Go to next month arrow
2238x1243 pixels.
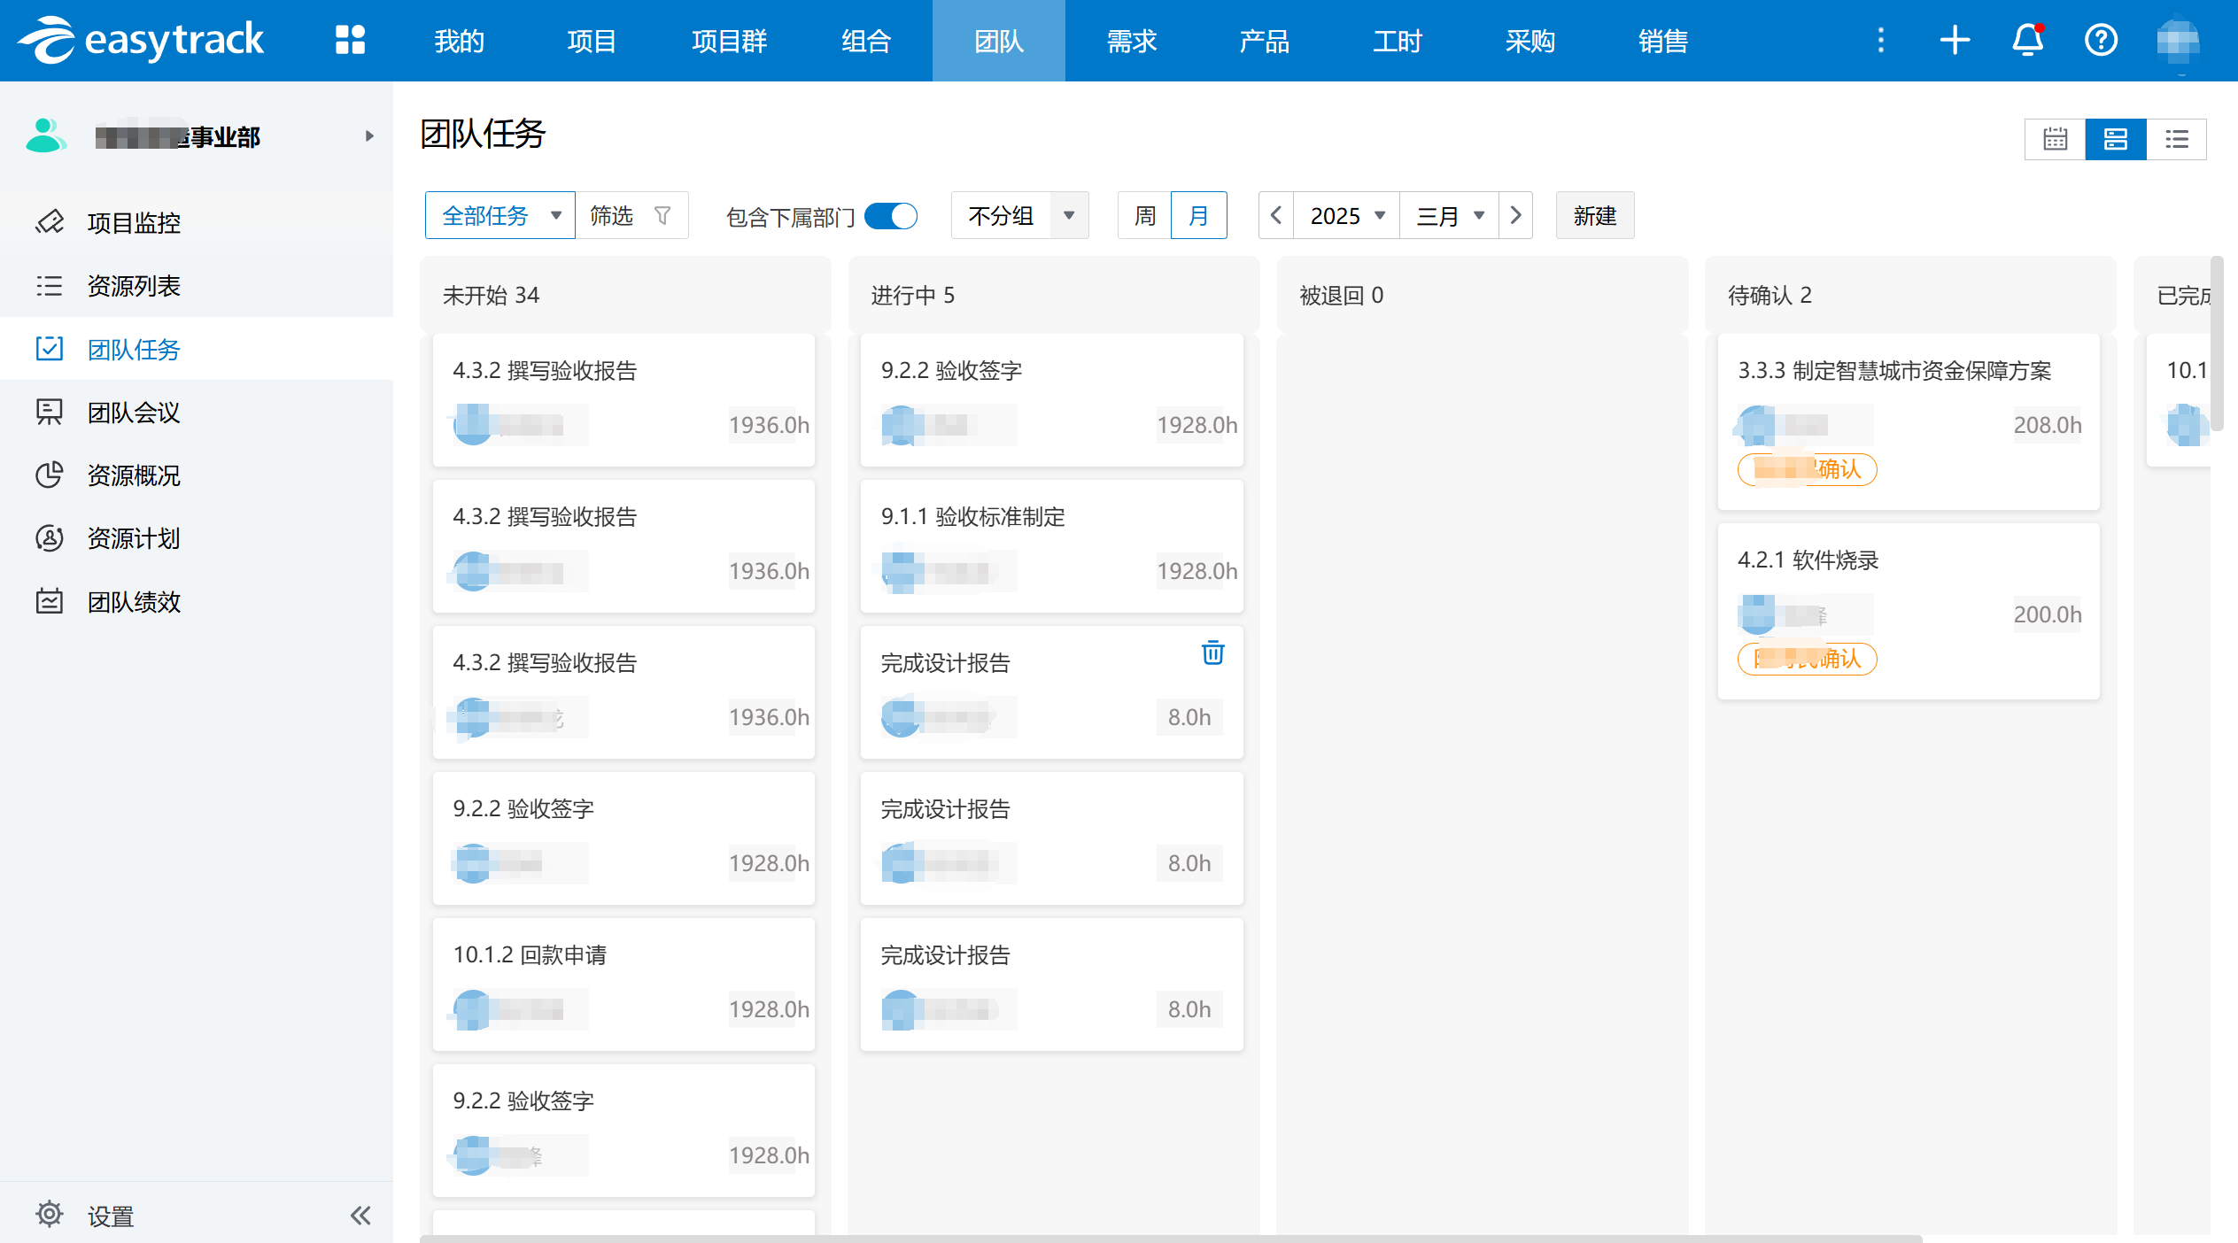point(1515,215)
